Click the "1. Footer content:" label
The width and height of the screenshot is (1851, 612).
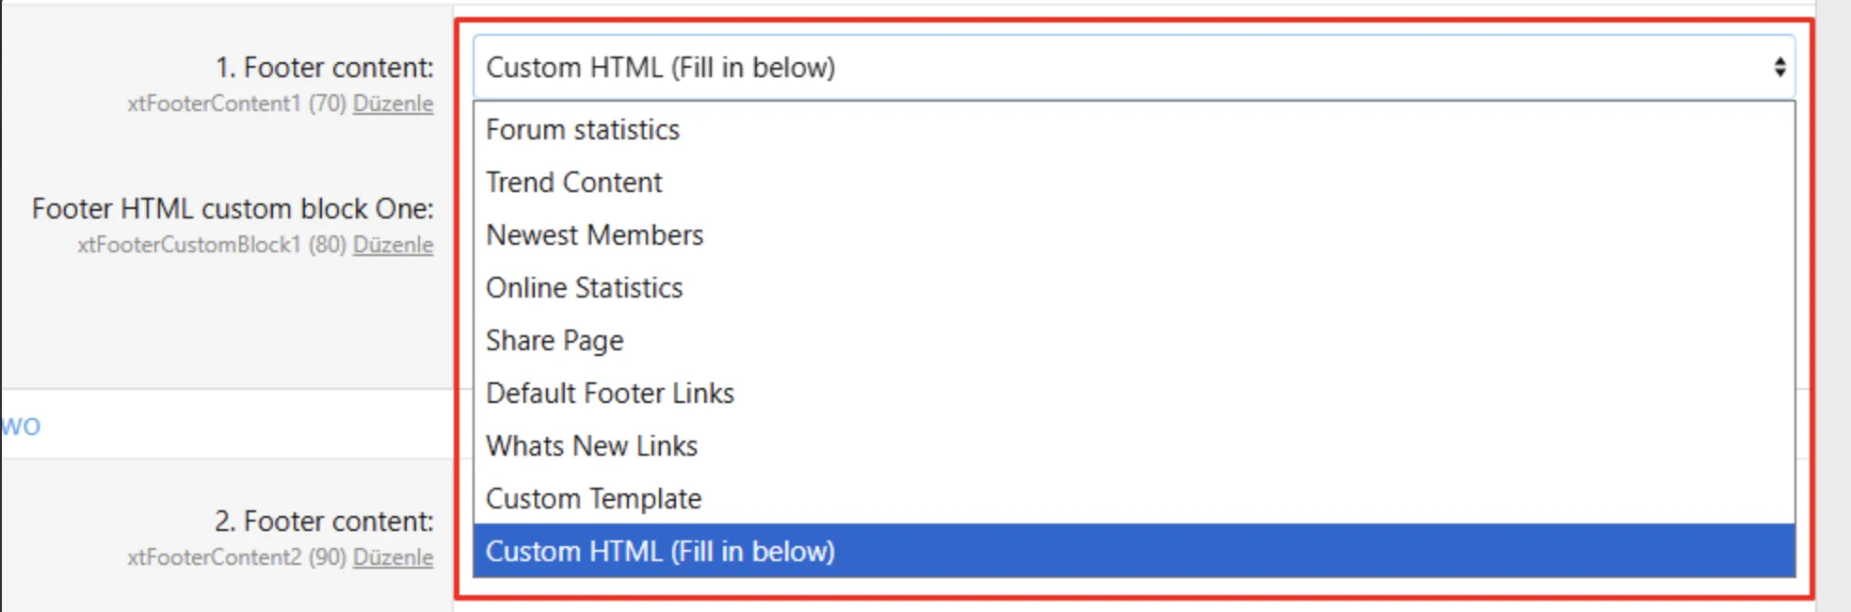pos(324,68)
